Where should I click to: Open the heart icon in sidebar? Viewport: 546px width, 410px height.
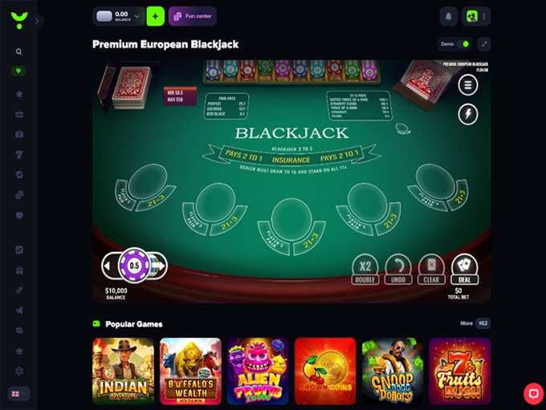[19, 216]
